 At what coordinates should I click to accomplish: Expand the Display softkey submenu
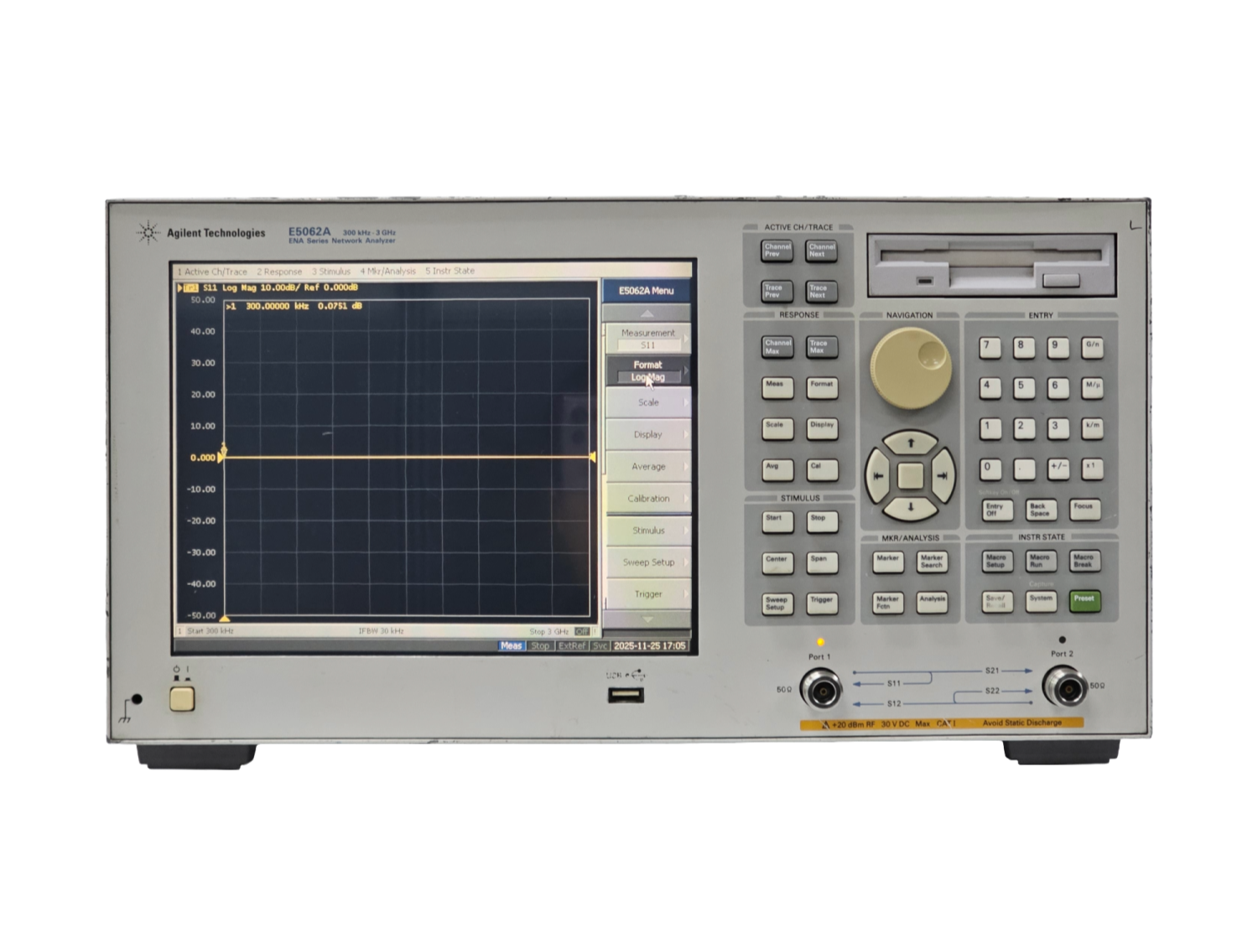[x=647, y=434]
